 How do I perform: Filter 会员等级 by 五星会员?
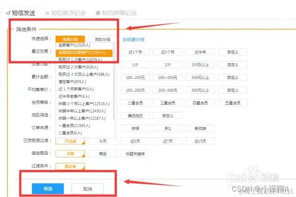click(233, 103)
